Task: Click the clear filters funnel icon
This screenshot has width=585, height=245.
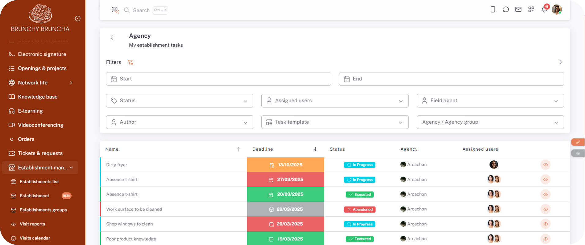Action: coord(131,62)
